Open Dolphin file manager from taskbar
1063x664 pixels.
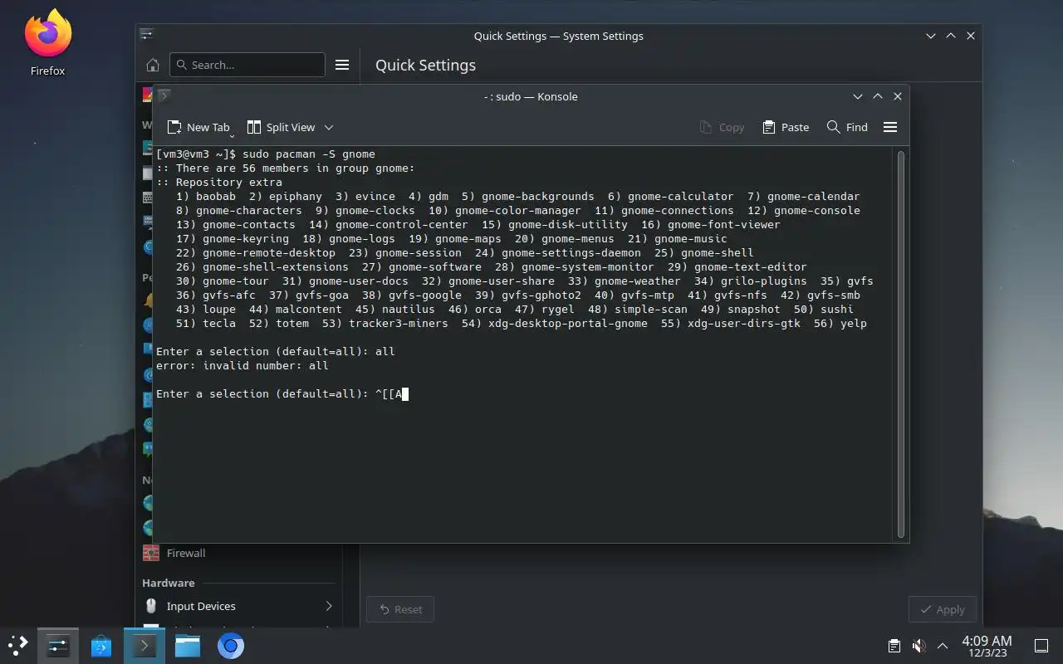[188, 645]
